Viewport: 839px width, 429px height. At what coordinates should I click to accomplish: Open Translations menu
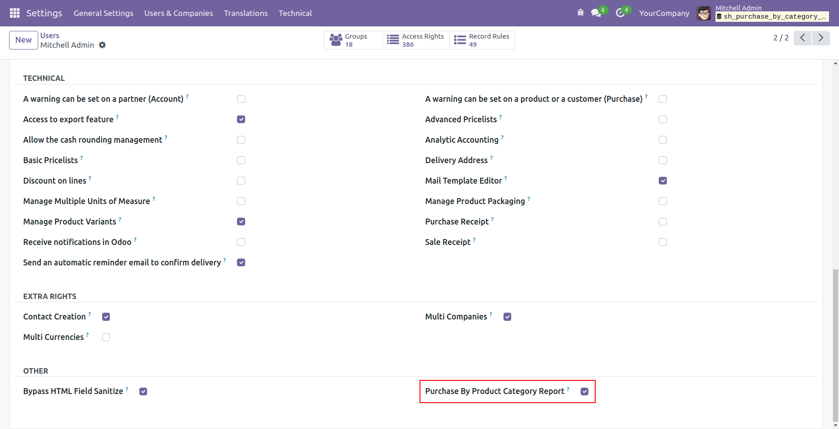click(x=246, y=13)
